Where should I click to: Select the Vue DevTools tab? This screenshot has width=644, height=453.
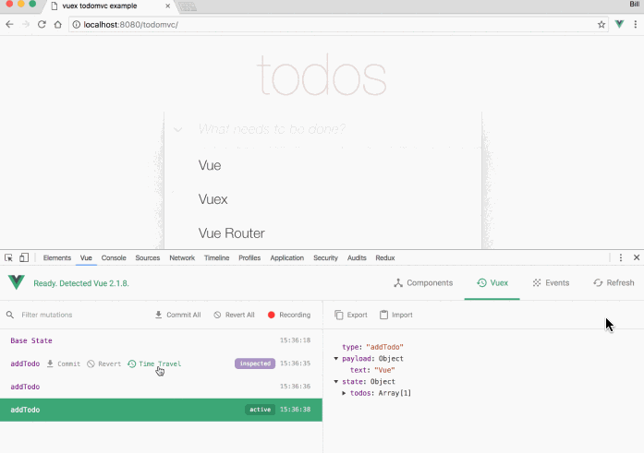click(x=86, y=257)
